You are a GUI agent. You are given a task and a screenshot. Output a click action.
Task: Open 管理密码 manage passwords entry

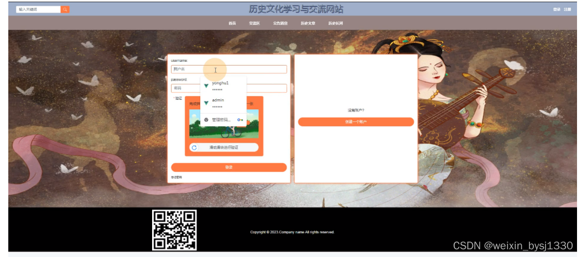click(x=223, y=120)
